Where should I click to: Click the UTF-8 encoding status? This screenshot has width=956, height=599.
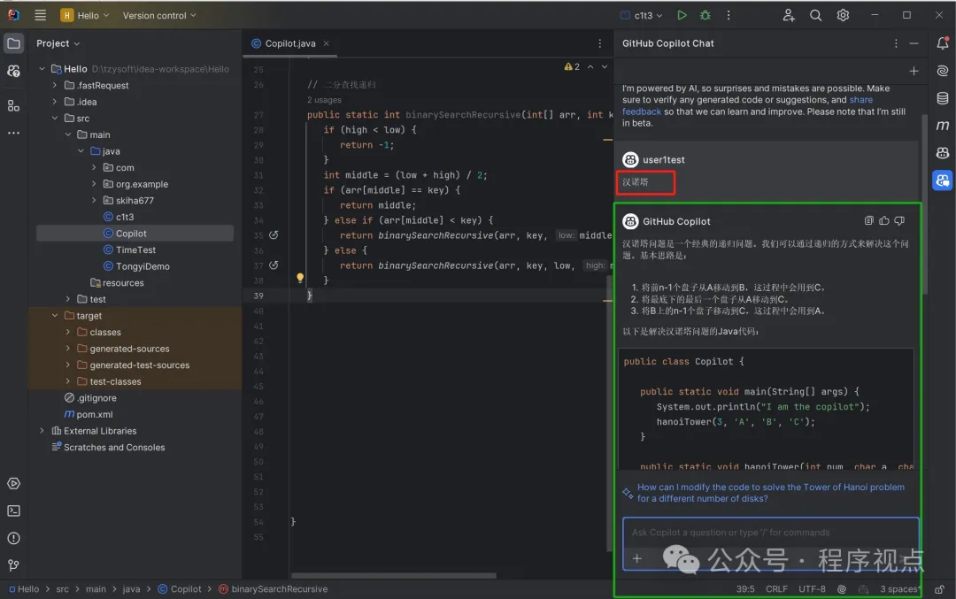point(812,588)
